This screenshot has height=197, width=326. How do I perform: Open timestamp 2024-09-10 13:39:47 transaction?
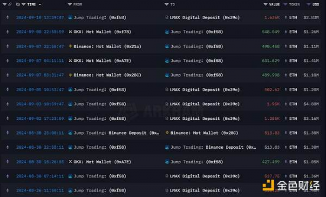tap(40, 17)
